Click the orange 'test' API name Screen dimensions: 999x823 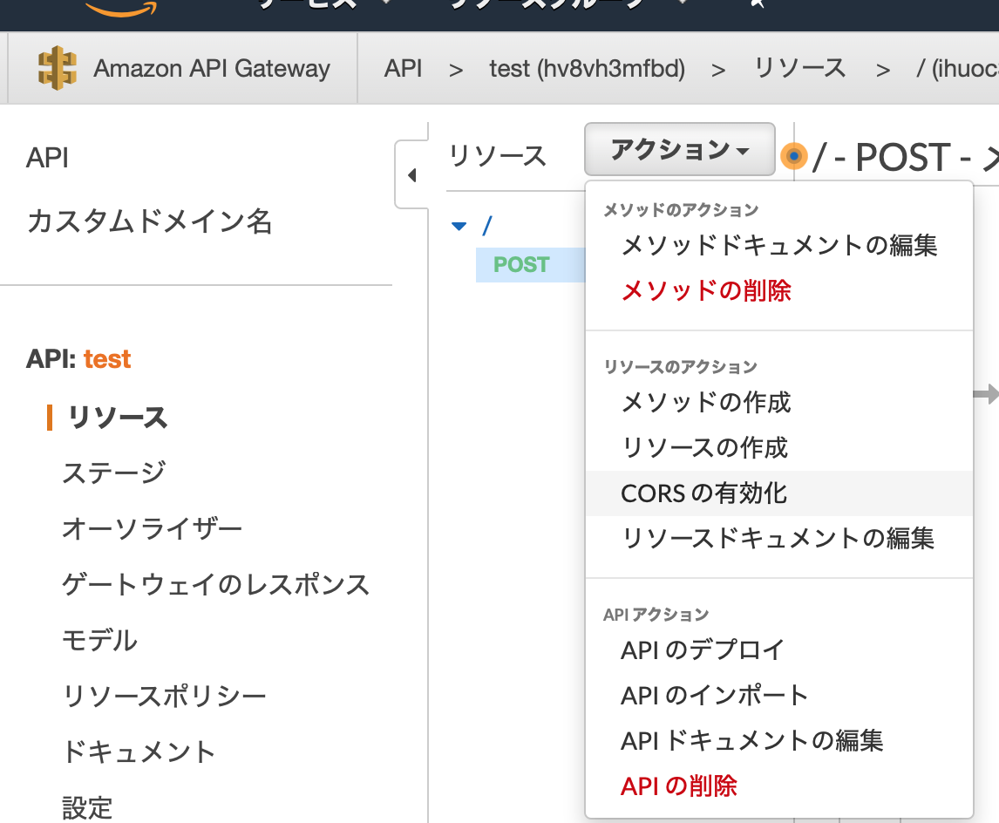click(107, 359)
